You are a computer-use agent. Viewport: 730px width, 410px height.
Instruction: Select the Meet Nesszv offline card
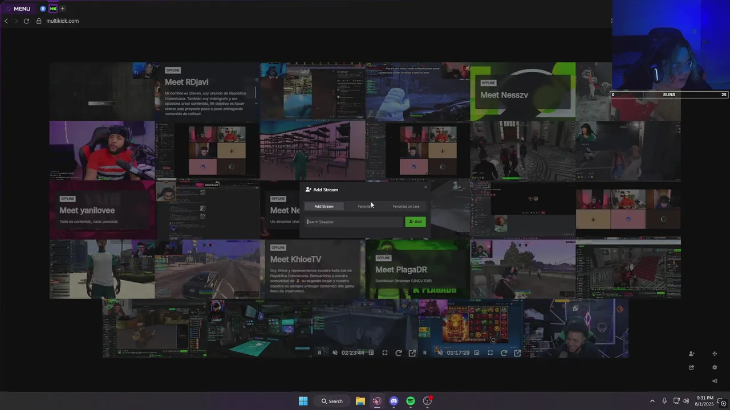coord(522,91)
